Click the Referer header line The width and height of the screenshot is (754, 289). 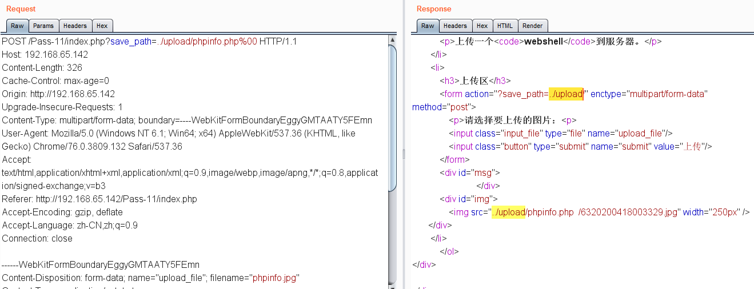pos(99,199)
